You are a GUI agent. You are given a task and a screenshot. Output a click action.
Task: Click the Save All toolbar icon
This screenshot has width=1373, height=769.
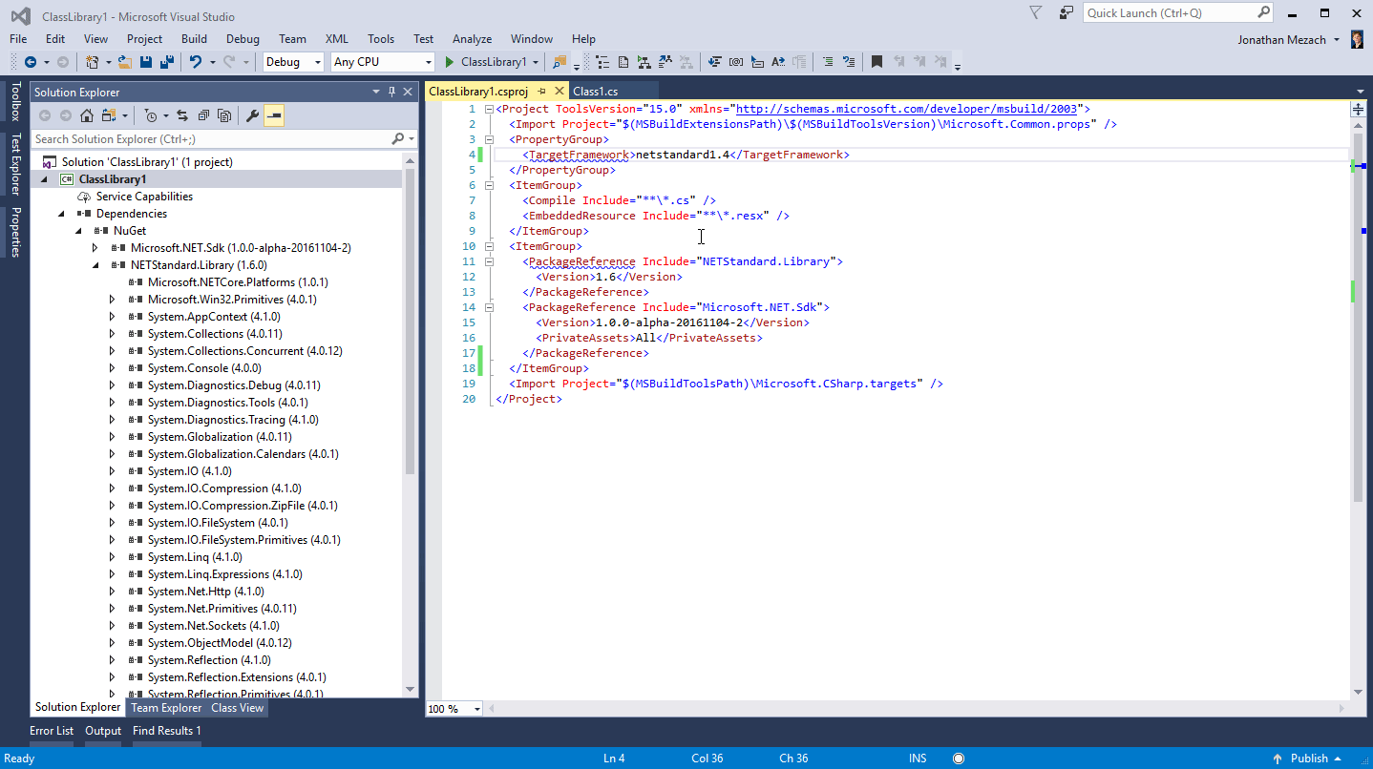(166, 62)
